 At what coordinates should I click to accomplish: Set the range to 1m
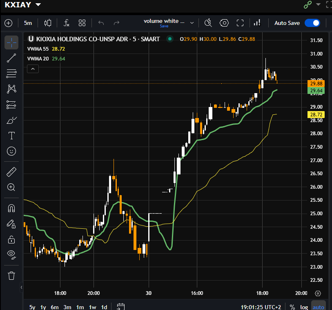pos(80,307)
